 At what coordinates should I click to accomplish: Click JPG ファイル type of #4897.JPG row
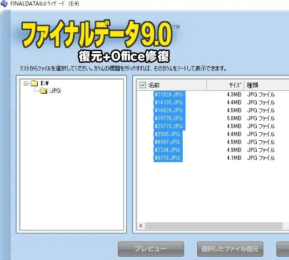pyautogui.click(x=261, y=142)
